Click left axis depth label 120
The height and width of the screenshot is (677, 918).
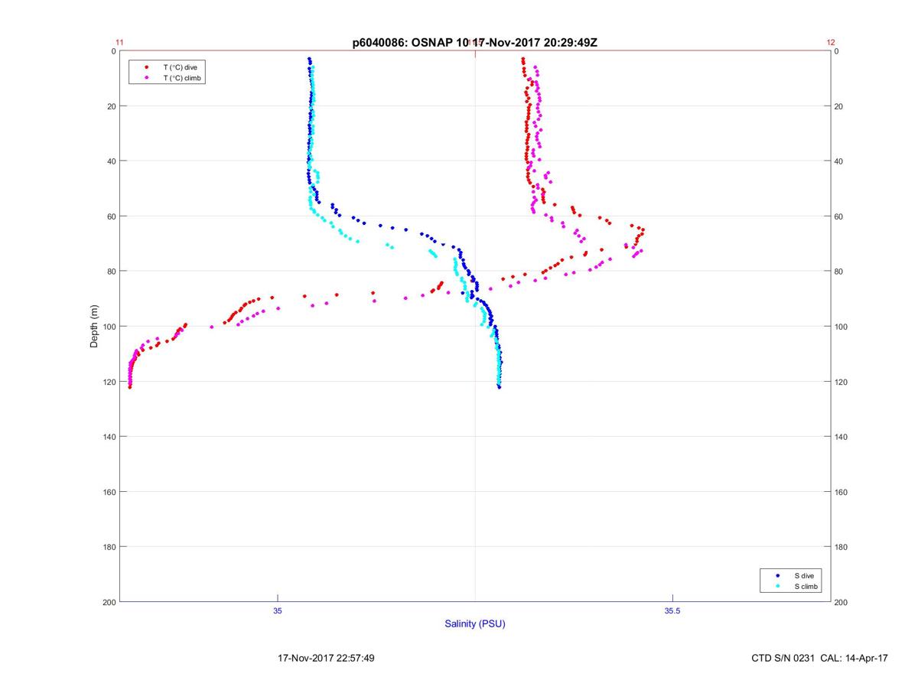coord(109,382)
